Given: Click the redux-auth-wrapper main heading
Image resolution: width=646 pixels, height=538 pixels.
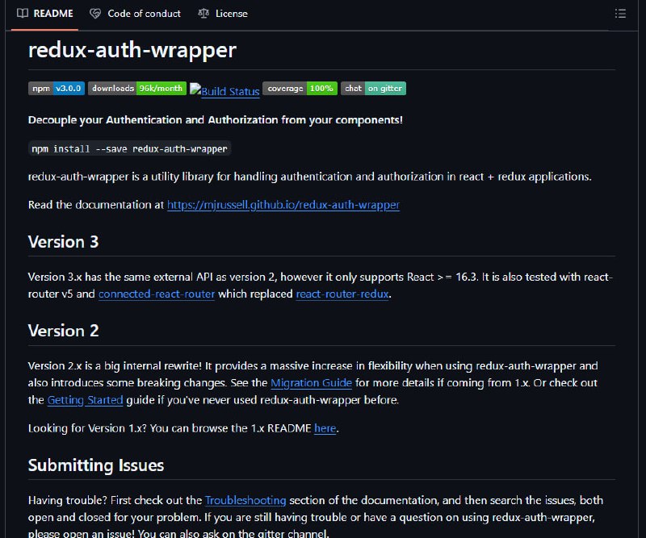Looking at the screenshot, I should [x=132, y=50].
